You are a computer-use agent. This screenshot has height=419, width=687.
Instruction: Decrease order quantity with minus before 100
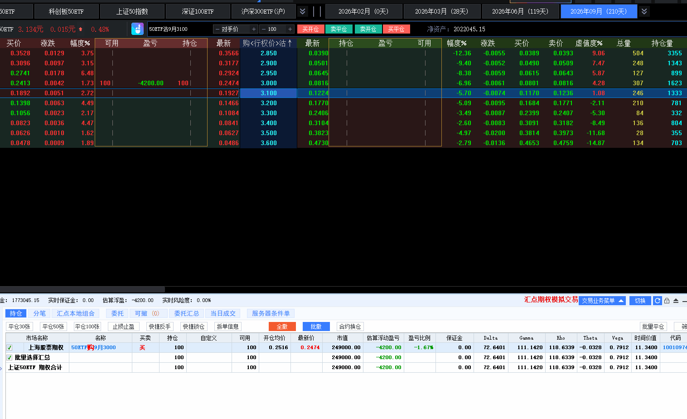pos(264,29)
